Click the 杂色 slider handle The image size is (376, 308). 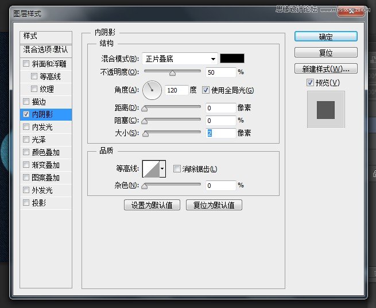144,186
